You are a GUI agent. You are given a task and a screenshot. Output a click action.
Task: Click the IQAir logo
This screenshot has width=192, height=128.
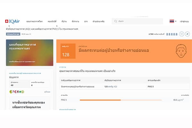point(12,21)
